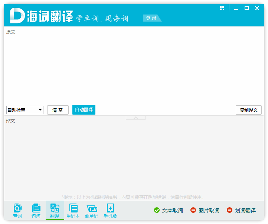Enable 划词翻译 selection translation

241,210
